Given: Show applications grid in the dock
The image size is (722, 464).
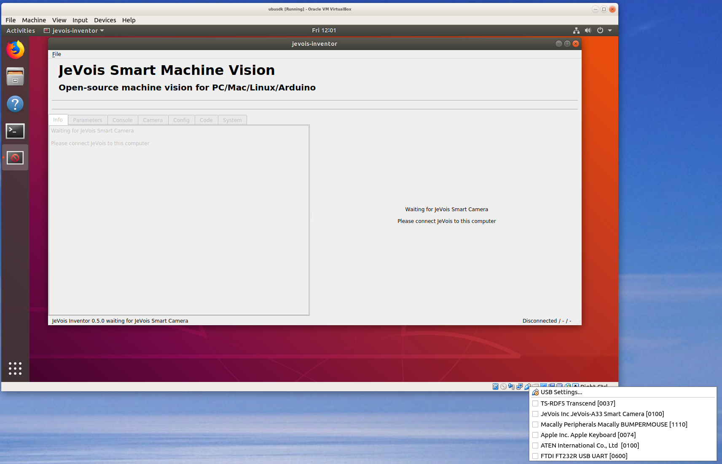Looking at the screenshot, I should click(x=15, y=369).
